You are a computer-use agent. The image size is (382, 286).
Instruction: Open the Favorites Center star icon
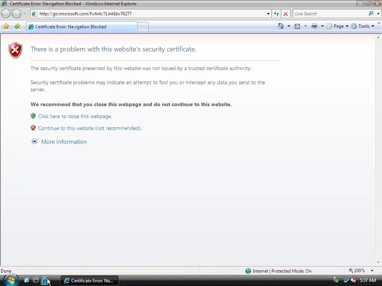(x=6, y=26)
